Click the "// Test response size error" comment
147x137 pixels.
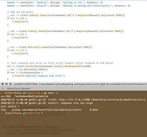click(x=60, y=63)
